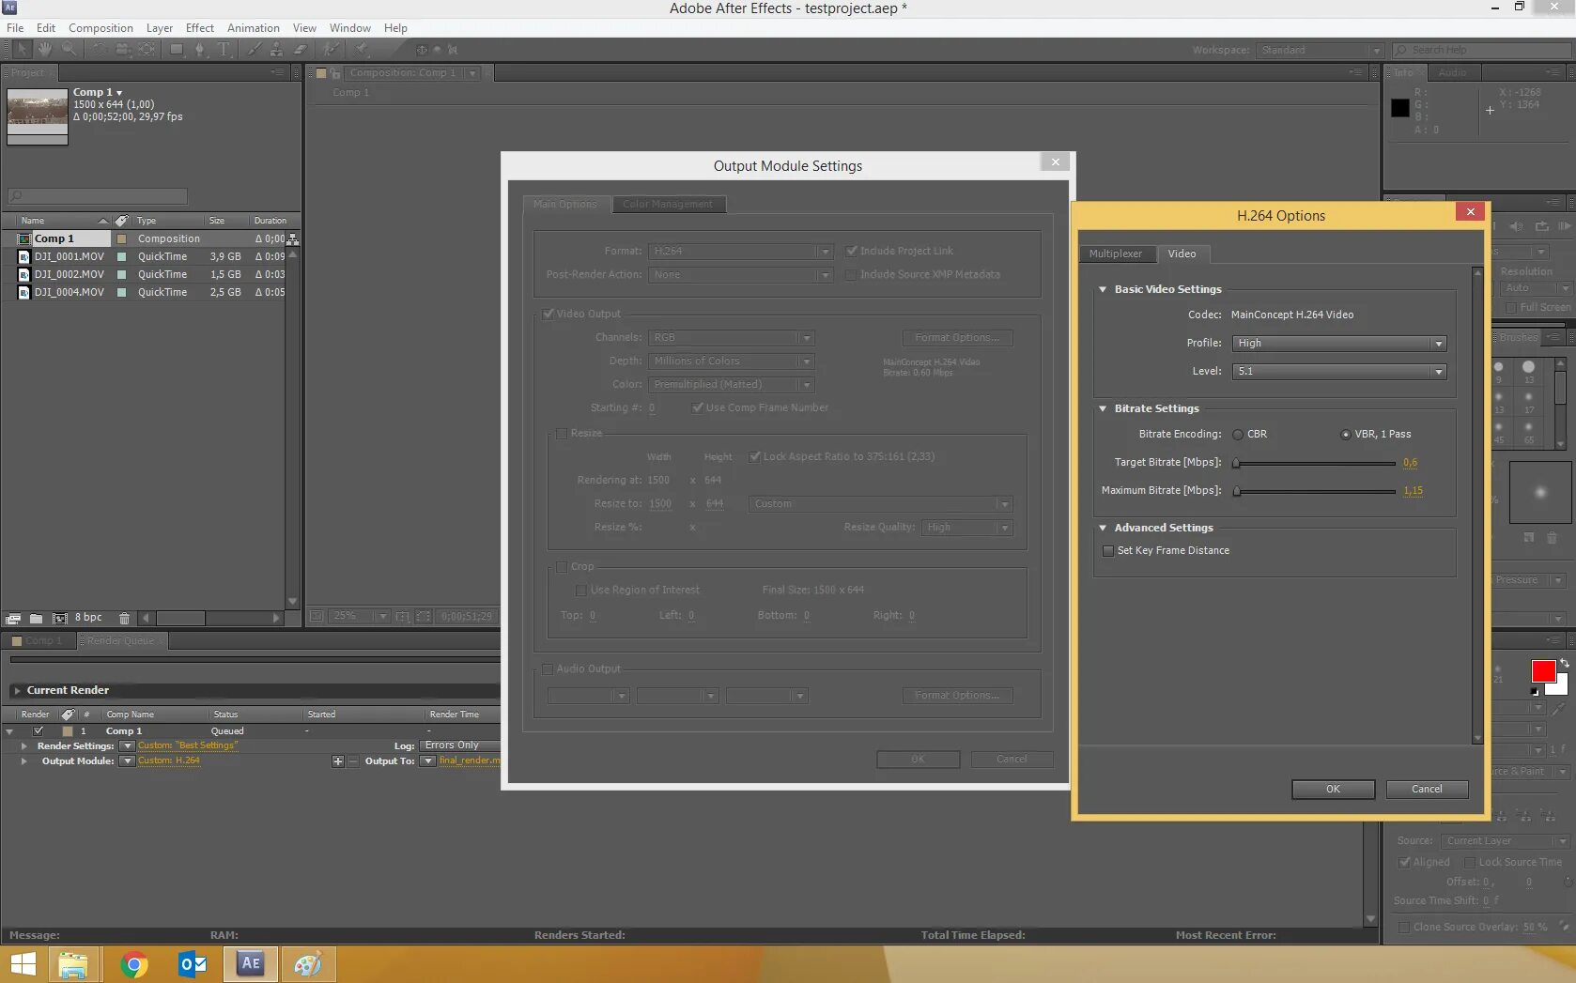Open Chrome from the taskbar
This screenshot has width=1576, height=983.
coord(133,964)
